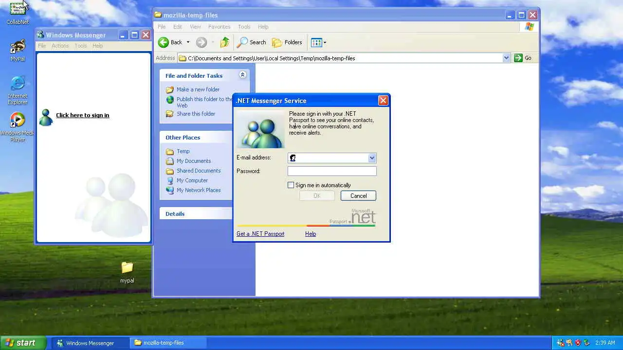623x350 pixels.
Task: Open Explorer Help menu
Action: [x=263, y=27]
